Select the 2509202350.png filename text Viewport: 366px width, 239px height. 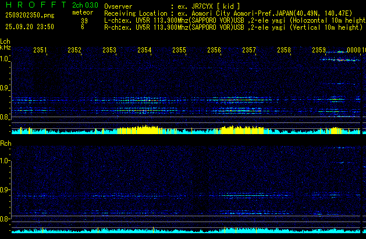click(22, 13)
